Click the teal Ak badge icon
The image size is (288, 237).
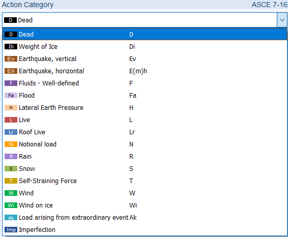click(x=11, y=218)
